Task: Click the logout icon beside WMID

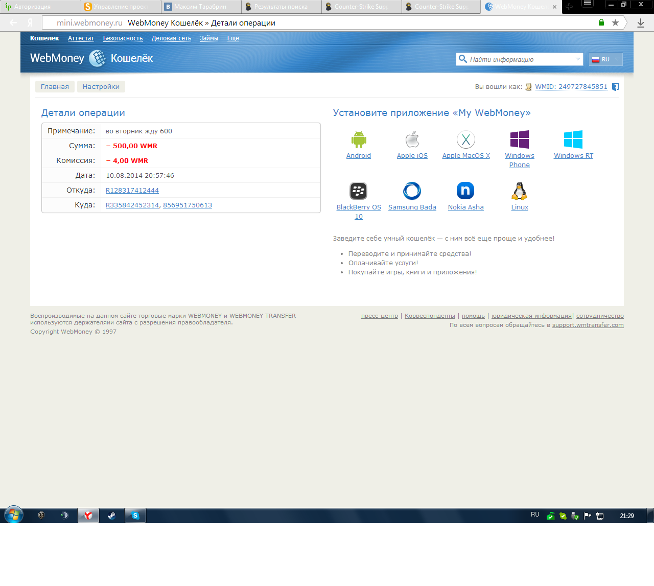Action: [x=615, y=87]
